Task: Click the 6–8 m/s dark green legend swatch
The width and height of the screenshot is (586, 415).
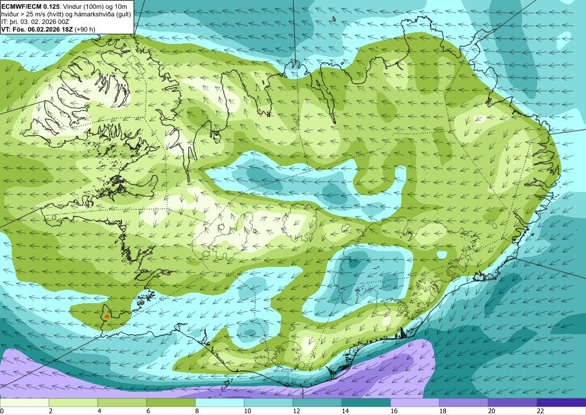Action: [x=171, y=402]
